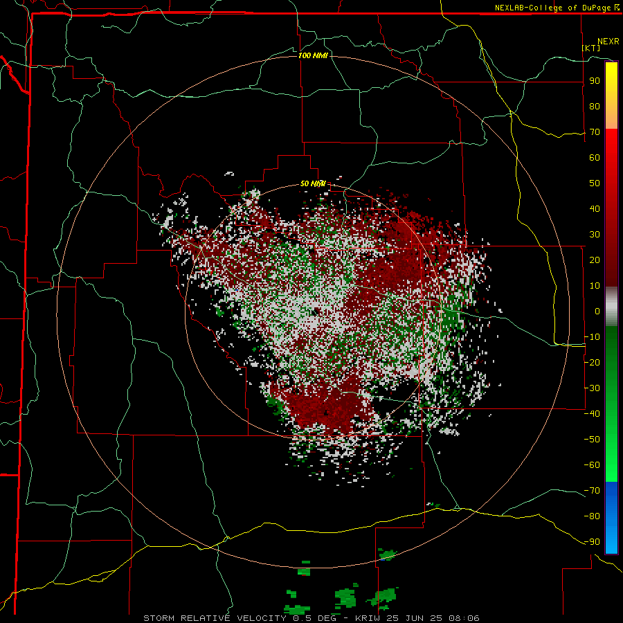Viewport: 623px width, 623px height.
Task: Click the 50 value on the velocity scale
Action: click(595, 183)
